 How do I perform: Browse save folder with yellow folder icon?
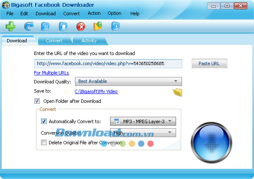(177, 93)
